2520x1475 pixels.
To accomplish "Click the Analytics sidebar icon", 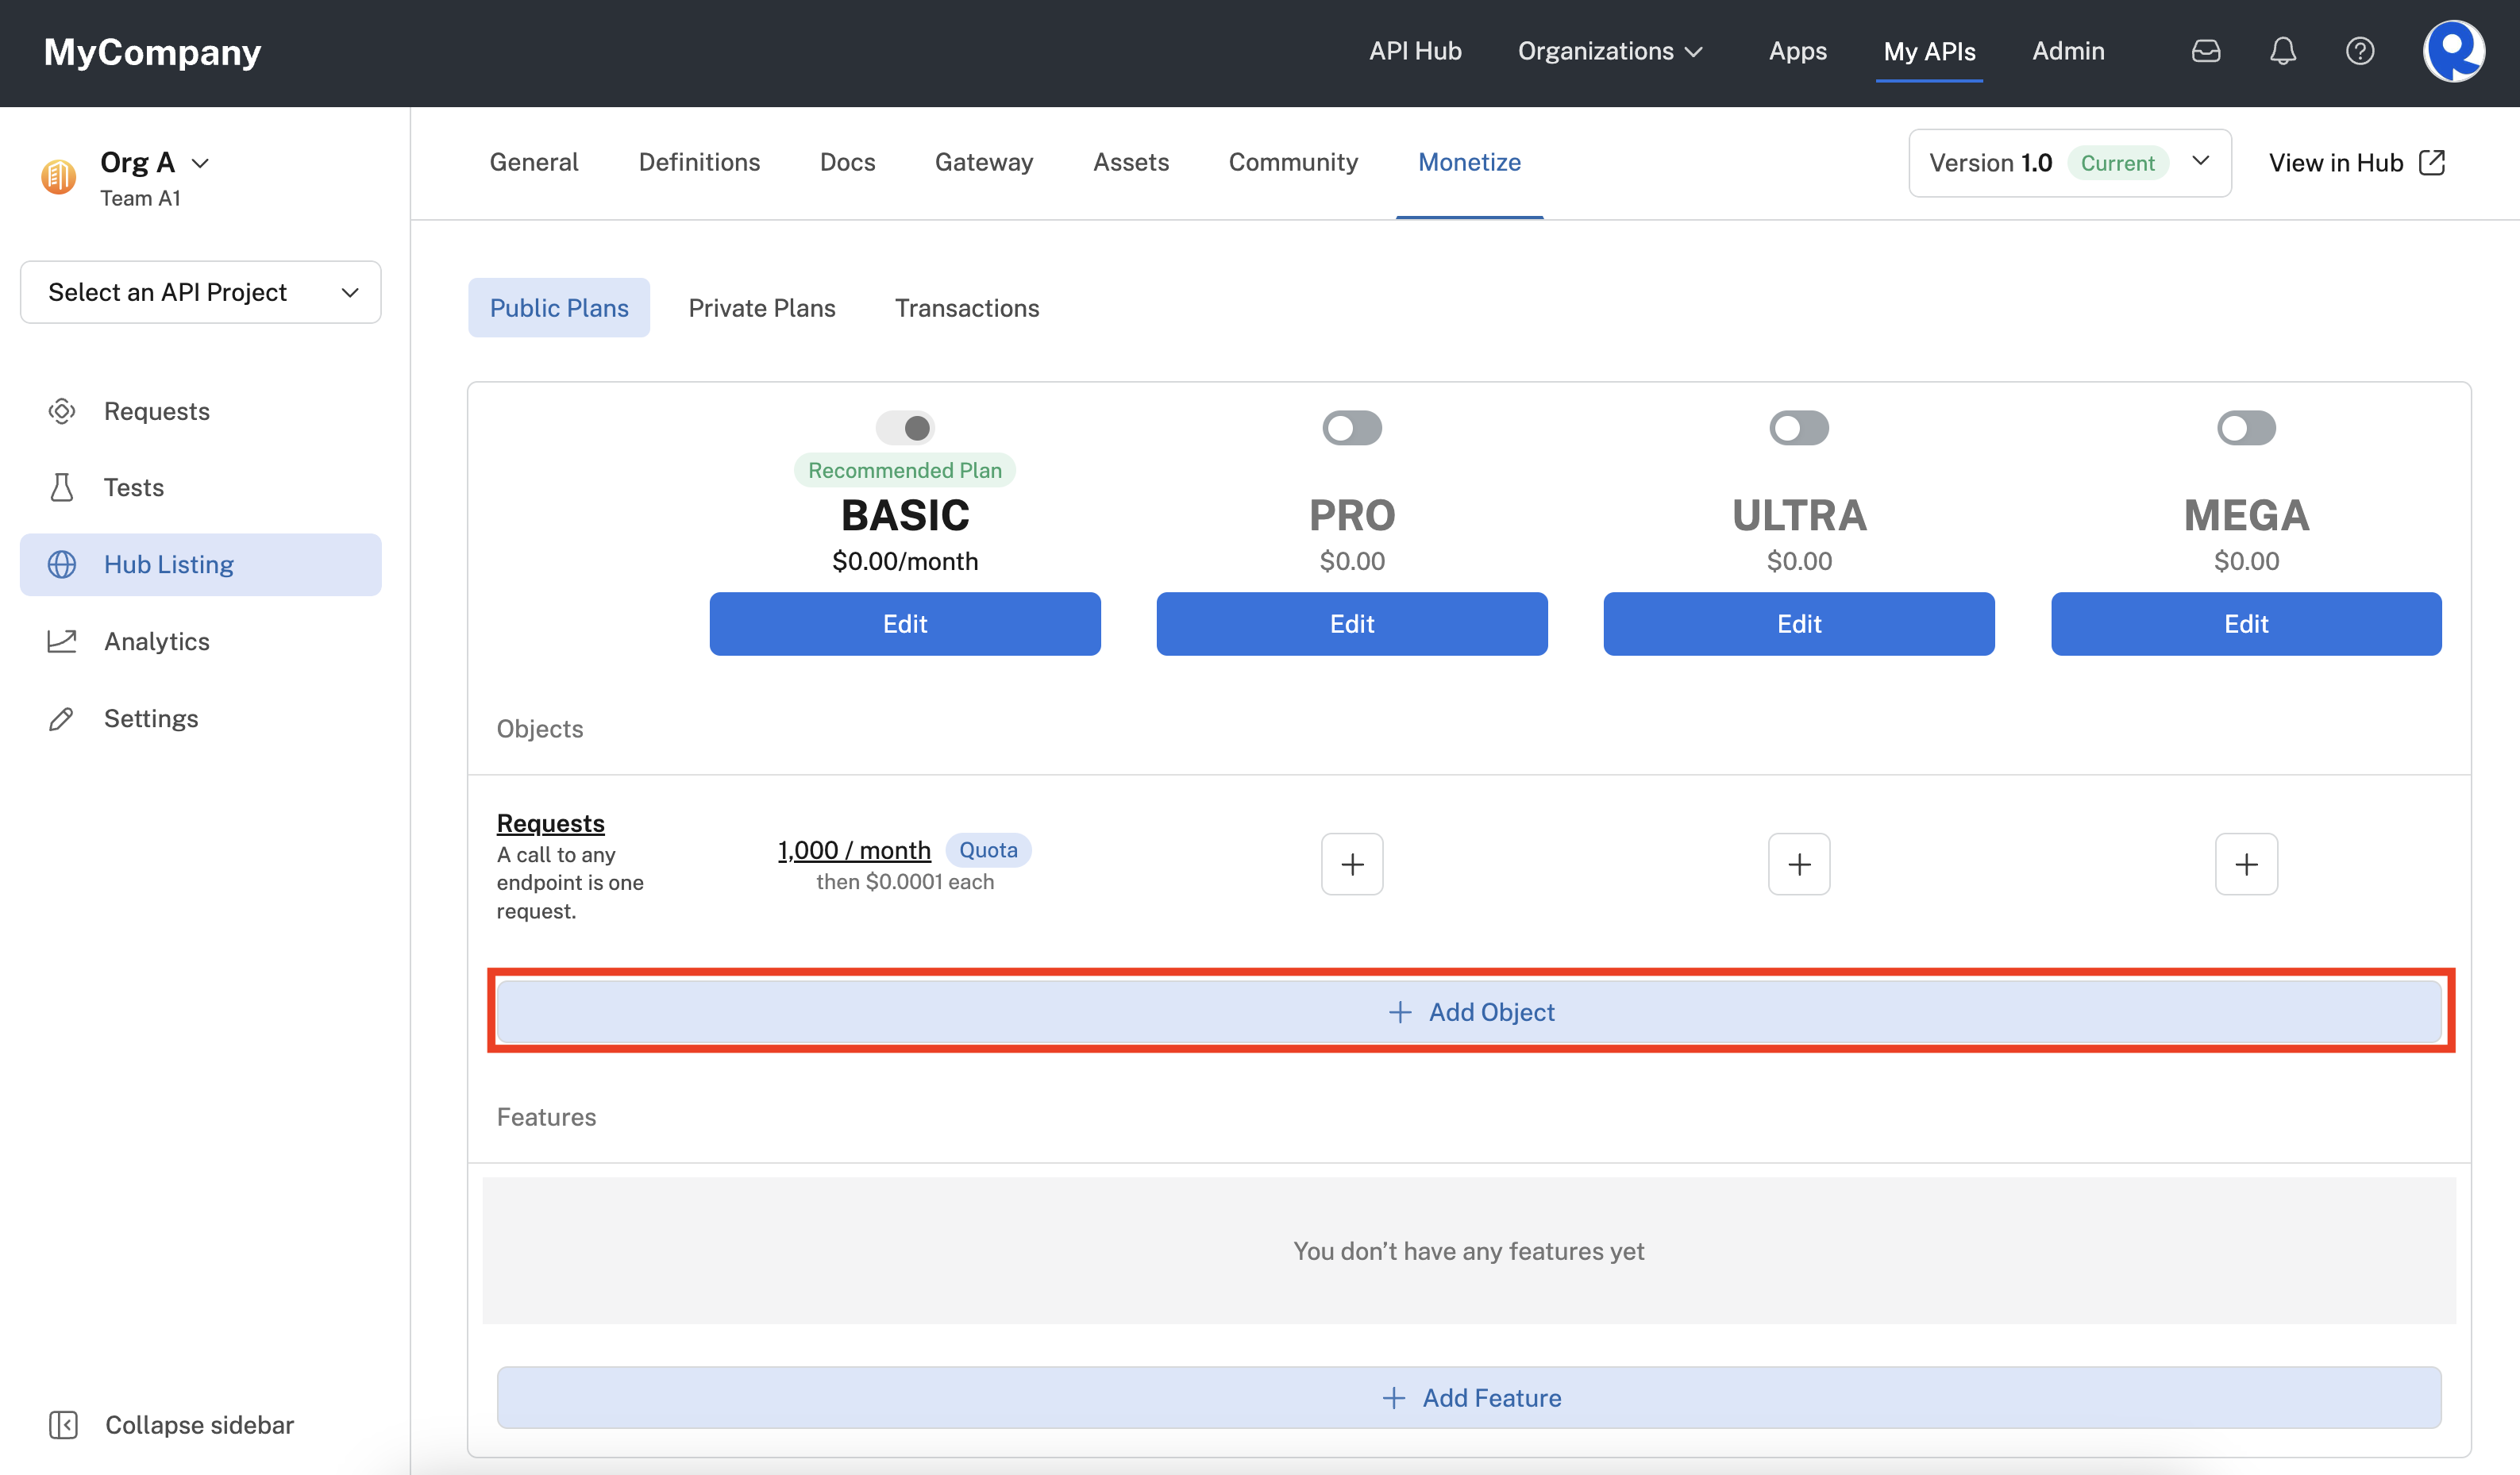I will coord(61,641).
